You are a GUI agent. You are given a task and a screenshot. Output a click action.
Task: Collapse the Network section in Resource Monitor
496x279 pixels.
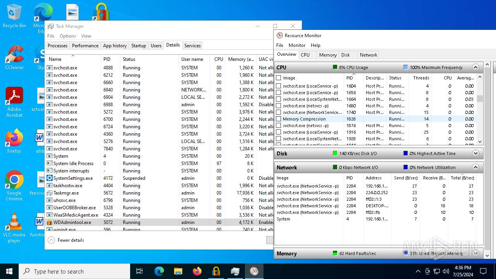[475, 167]
